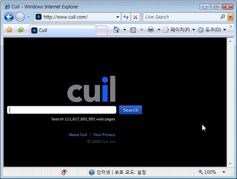
Task: Open the About Cuil link
Action: [78, 134]
